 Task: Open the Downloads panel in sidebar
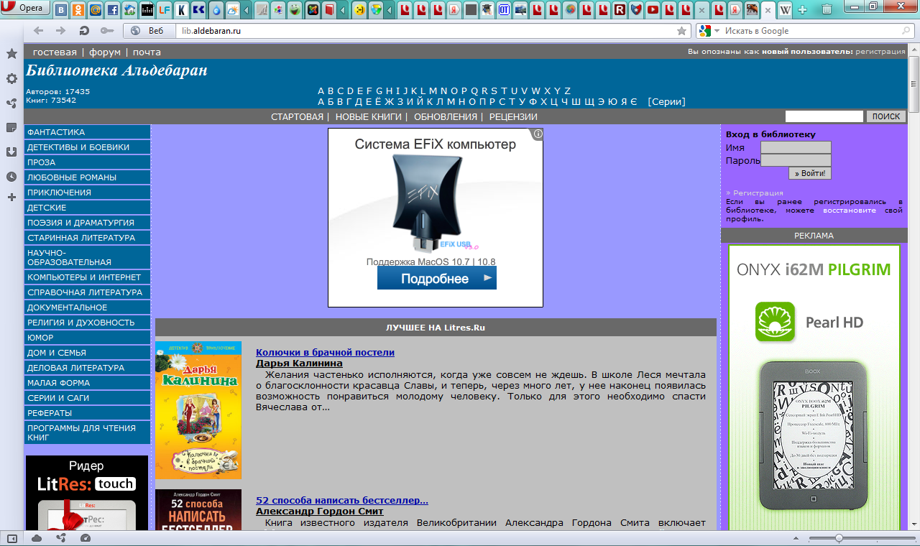[11, 152]
